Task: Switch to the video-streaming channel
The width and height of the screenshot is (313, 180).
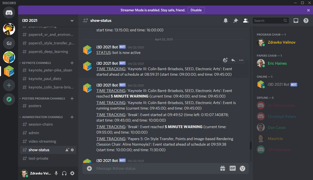Action: 42,141
